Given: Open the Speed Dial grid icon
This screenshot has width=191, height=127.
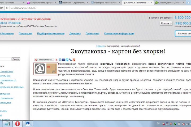Looking at the screenshot, I should pos(1,8).
